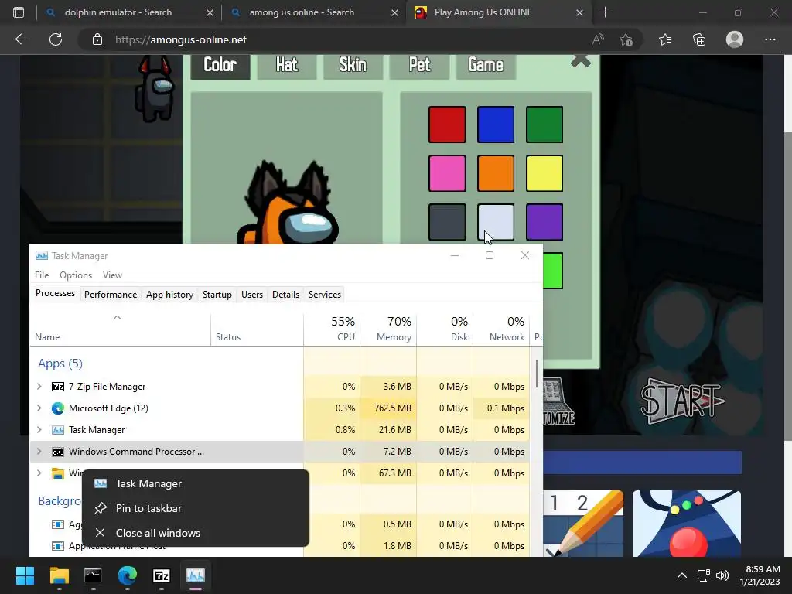This screenshot has height=594, width=792.
Task: Switch to the App history tab
Action: pyautogui.click(x=169, y=295)
